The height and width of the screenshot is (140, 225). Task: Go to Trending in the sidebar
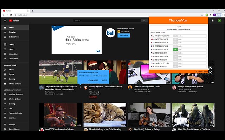point(15,32)
